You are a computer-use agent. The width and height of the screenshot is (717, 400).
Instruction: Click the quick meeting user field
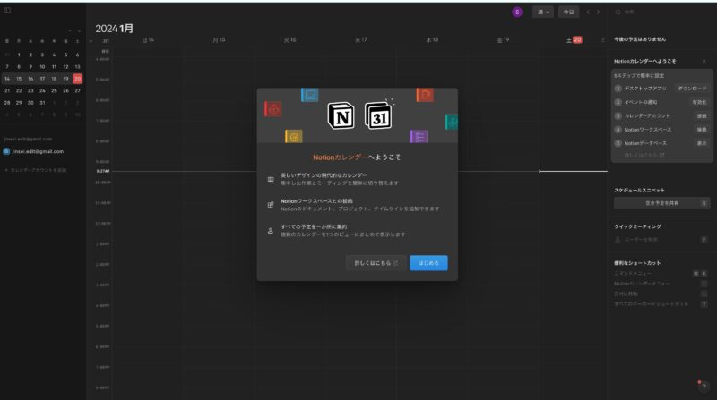tap(661, 239)
